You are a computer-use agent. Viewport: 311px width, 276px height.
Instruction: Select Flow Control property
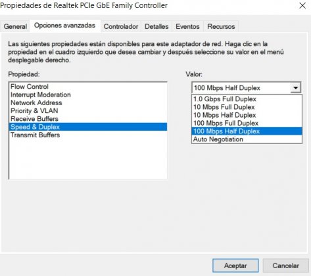[88, 87]
